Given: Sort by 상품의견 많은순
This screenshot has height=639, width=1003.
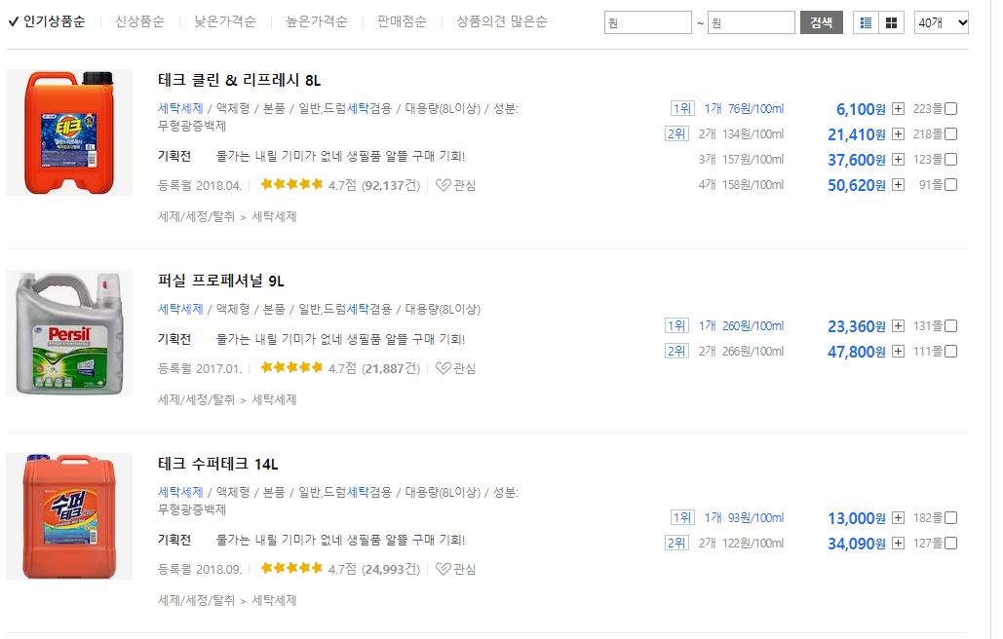Looking at the screenshot, I should (501, 21).
